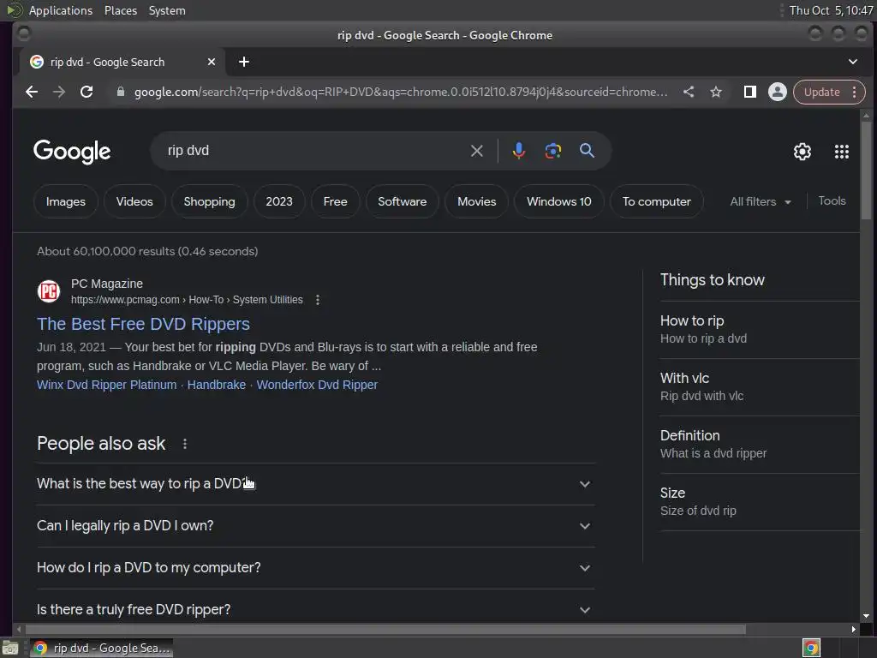Click the horizontal scrollbar right arrow
The height and width of the screenshot is (658, 877).
(x=853, y=630)
